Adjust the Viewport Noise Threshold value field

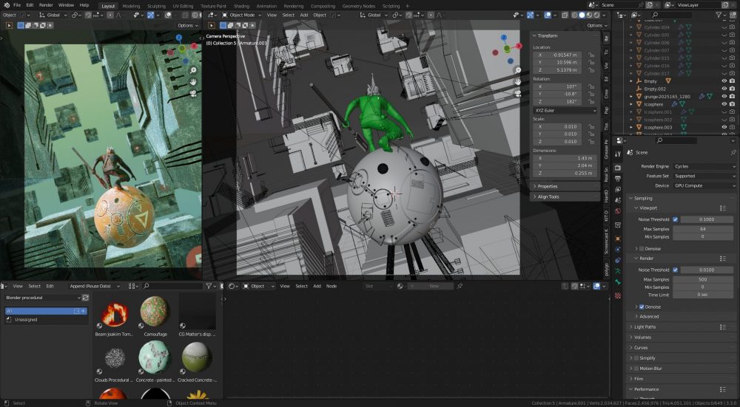[x=707, y=219]
